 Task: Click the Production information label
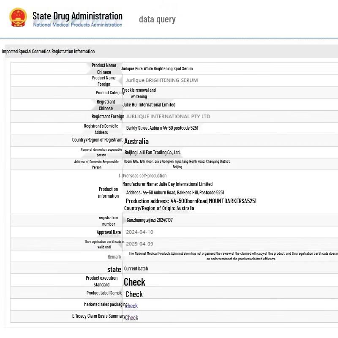pos(108,193)
